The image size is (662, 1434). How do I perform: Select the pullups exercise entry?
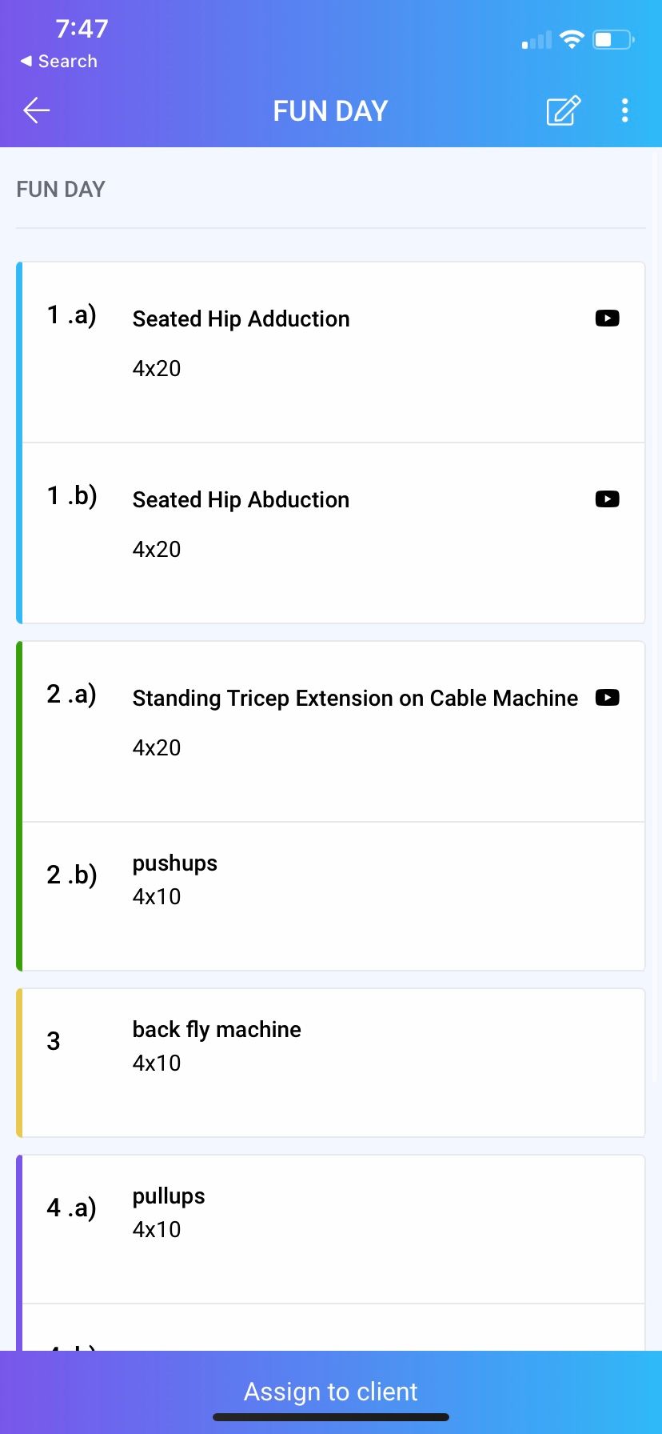pos(333,1229)
